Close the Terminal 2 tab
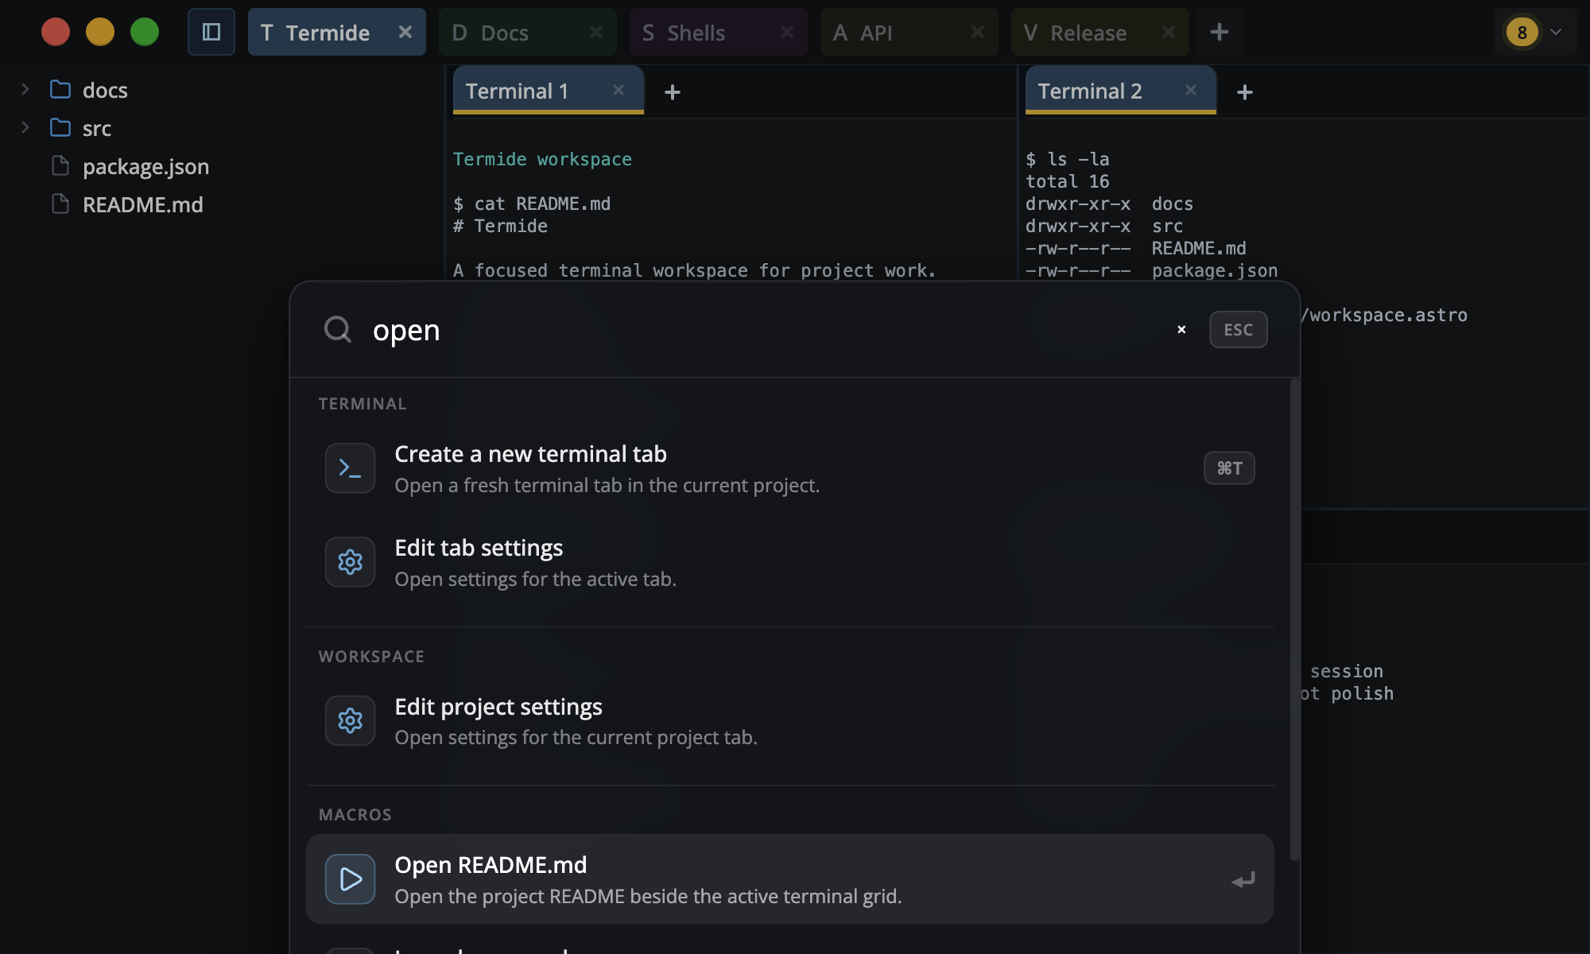The width and height of the screenshot is (1590, 954). pyautogui.click(x=1191, y=91)
